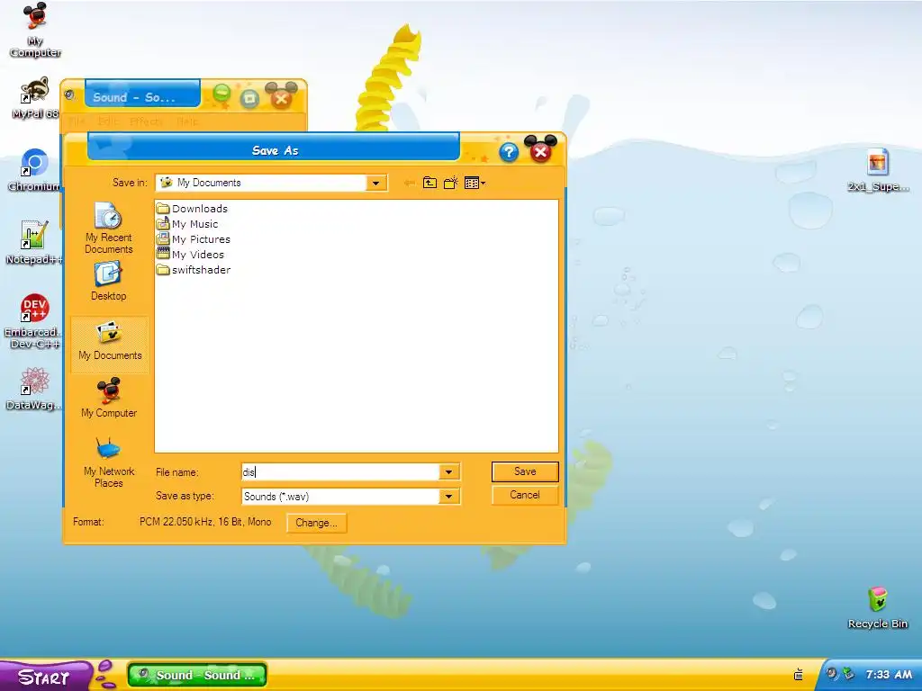Viewport: 922px width, 691px height.
Task: Maximize the Sound Recorder window
Action: [249, 98]
